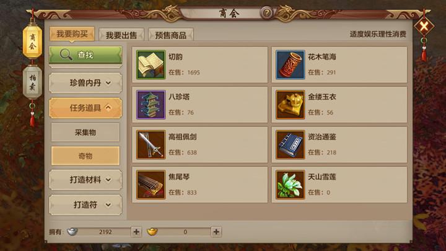Screen dimensions: 446x251
Task: Switch to the 预售商品 tab
Action: coord(171,35)
